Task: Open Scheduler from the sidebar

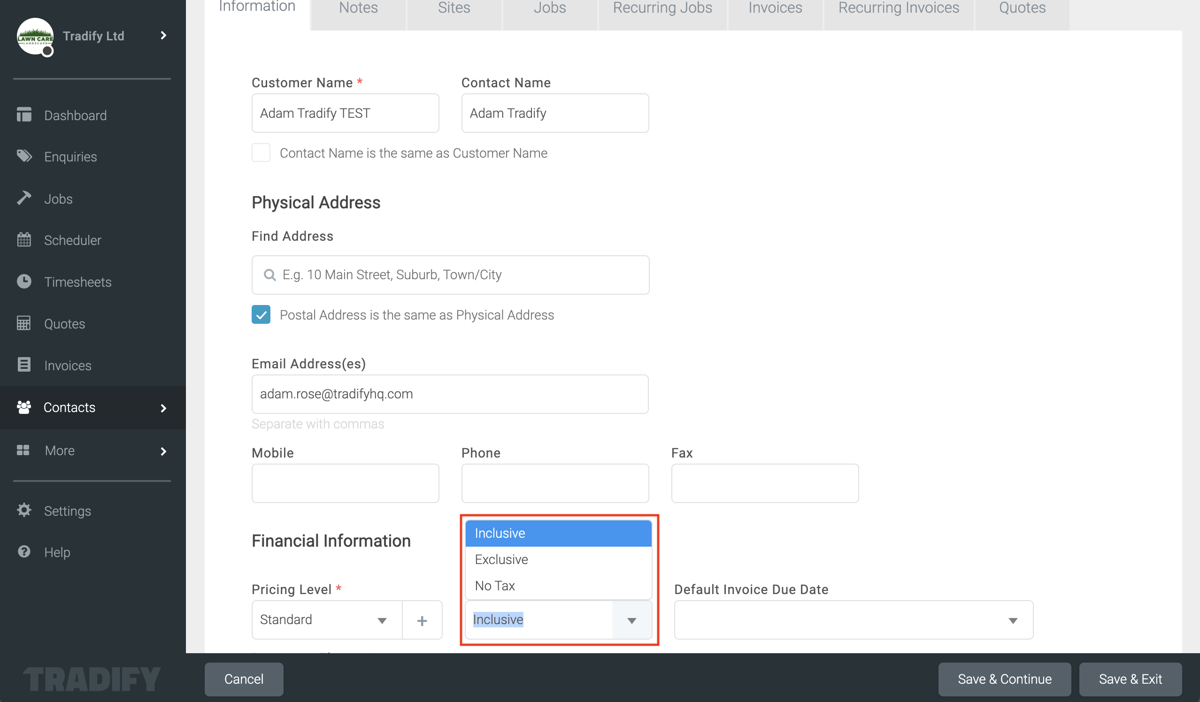Action: point(72,240)
